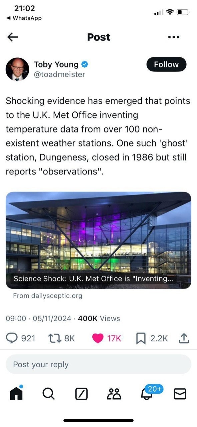197x427 pixels.
Task: Open the @toadmeister handle
Action: 60,74
